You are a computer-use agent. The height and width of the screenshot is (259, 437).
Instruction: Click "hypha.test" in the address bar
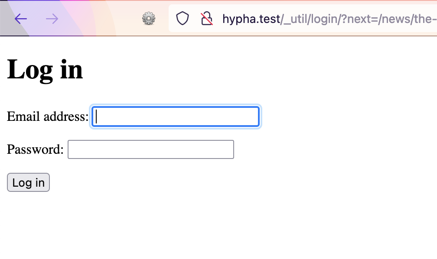[251, 19]
